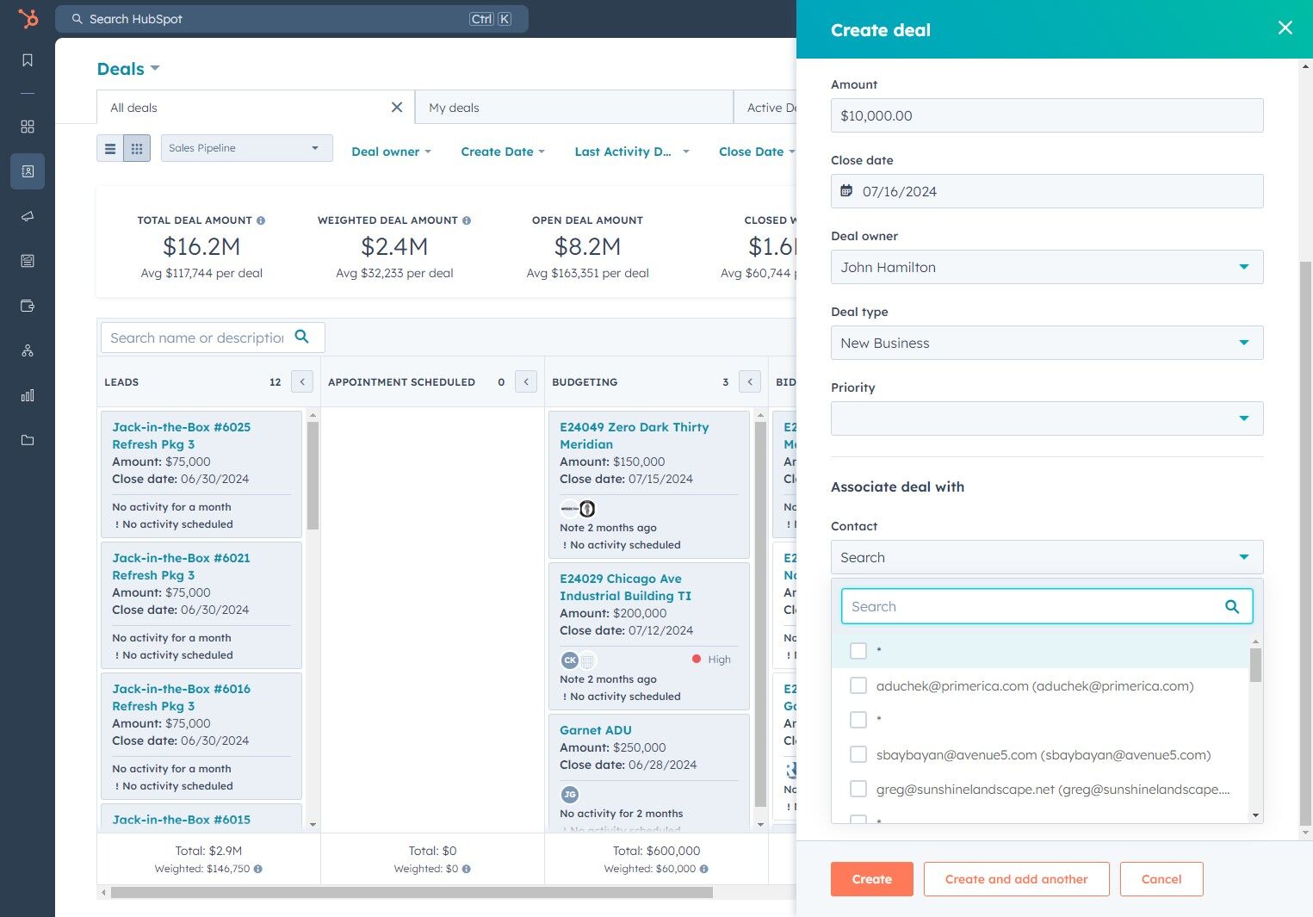Open the E24049 Zero Dark Thirty Meridian deal
The height and width of the screenshot is (917, 1313).
coord(635,436)
